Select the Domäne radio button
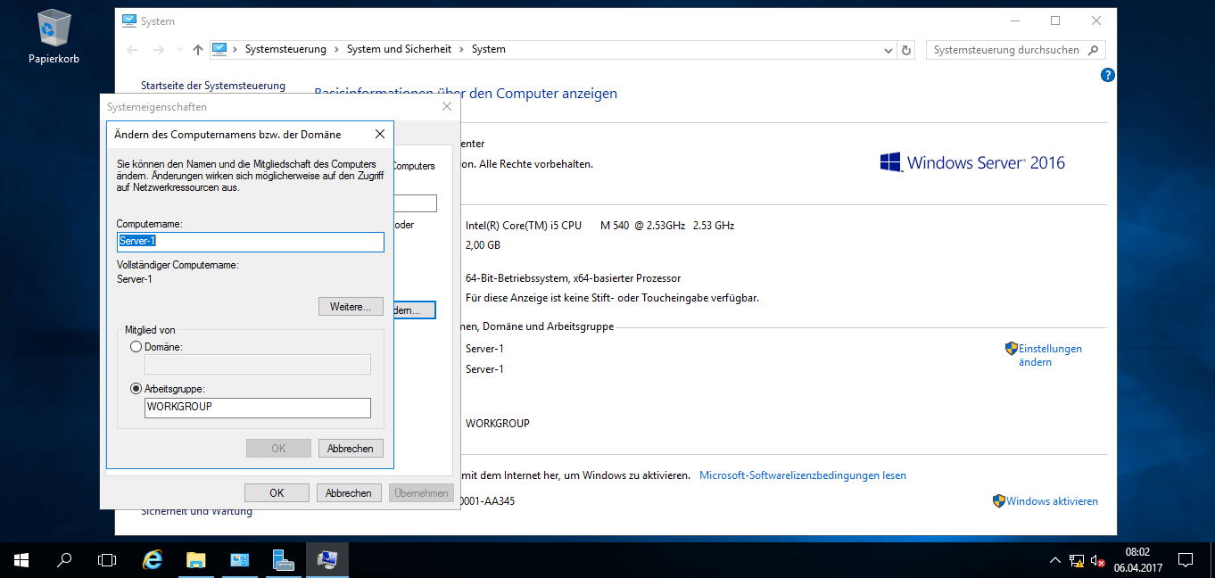1215x578 pixels. (136, 347)
